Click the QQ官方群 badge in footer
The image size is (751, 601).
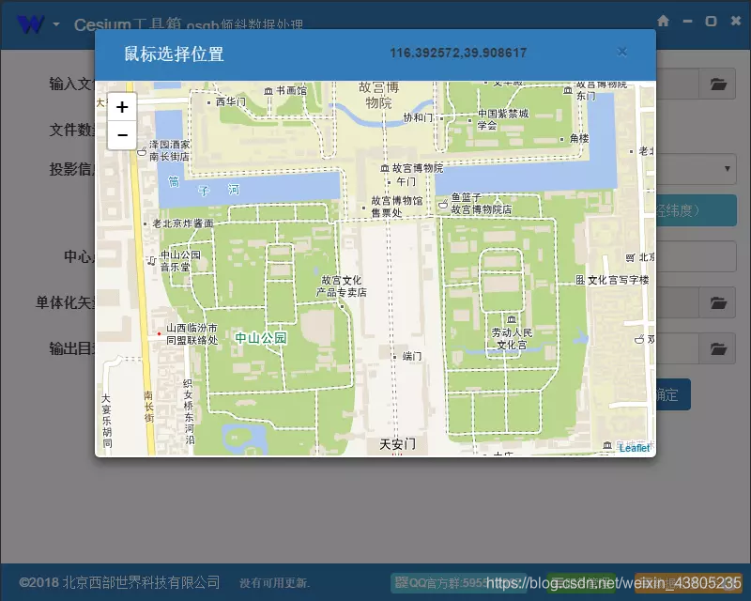click(x=458, y=583)
